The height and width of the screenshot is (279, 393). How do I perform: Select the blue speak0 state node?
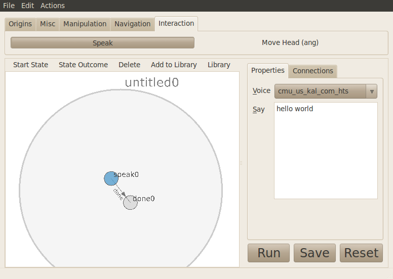(x=111, y=178)
